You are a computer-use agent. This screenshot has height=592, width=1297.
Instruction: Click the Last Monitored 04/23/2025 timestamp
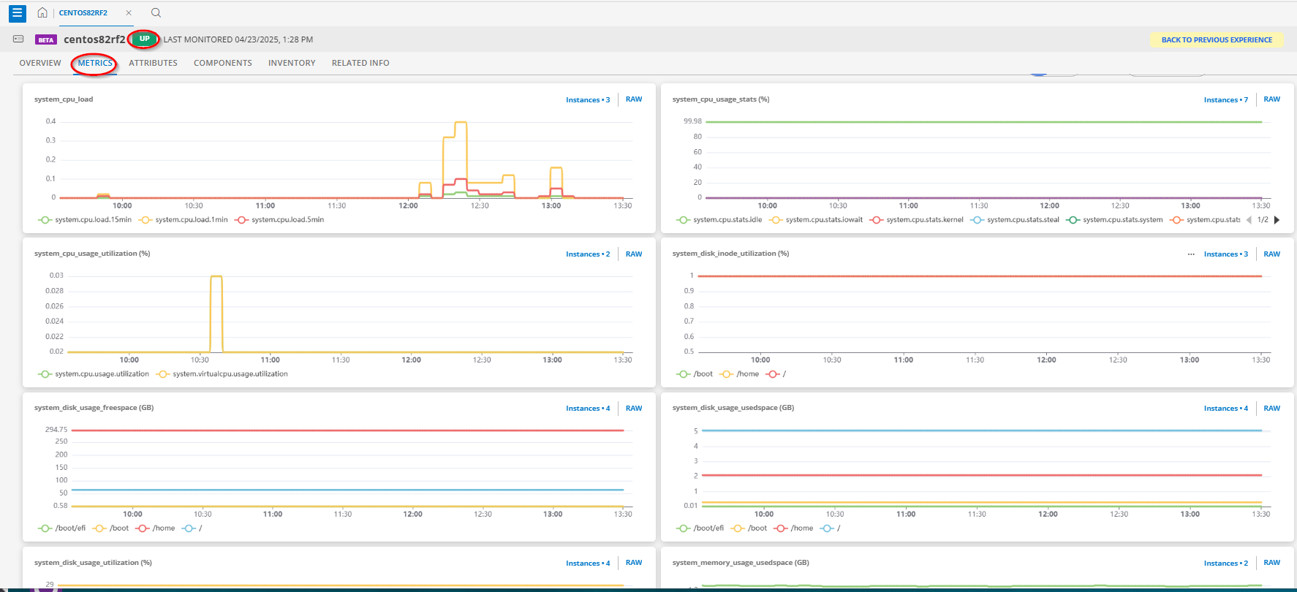[x=238, y=39]
